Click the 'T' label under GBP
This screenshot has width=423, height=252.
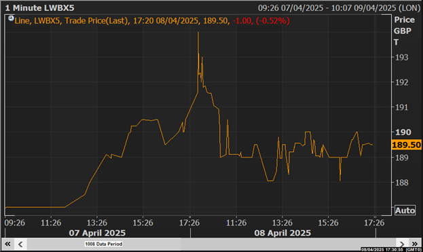click(396, 42)
